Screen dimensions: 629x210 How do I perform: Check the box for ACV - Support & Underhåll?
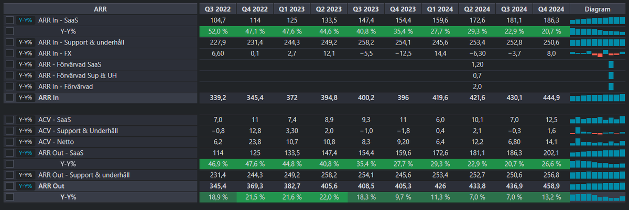tap(9, 130)
